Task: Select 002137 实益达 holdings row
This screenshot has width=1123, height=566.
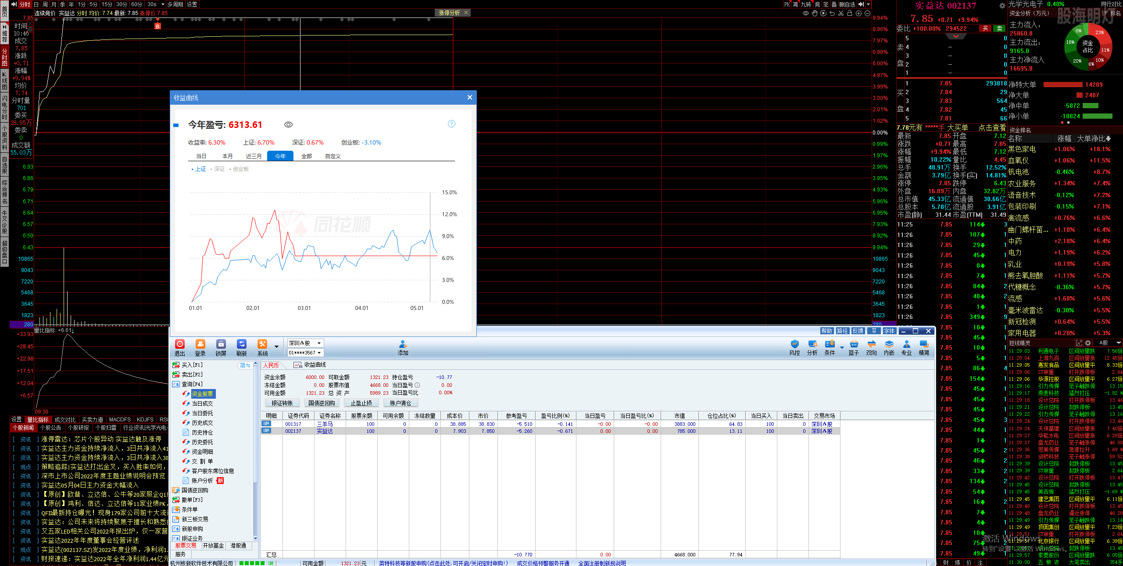Action: click(x=550, y=431)
